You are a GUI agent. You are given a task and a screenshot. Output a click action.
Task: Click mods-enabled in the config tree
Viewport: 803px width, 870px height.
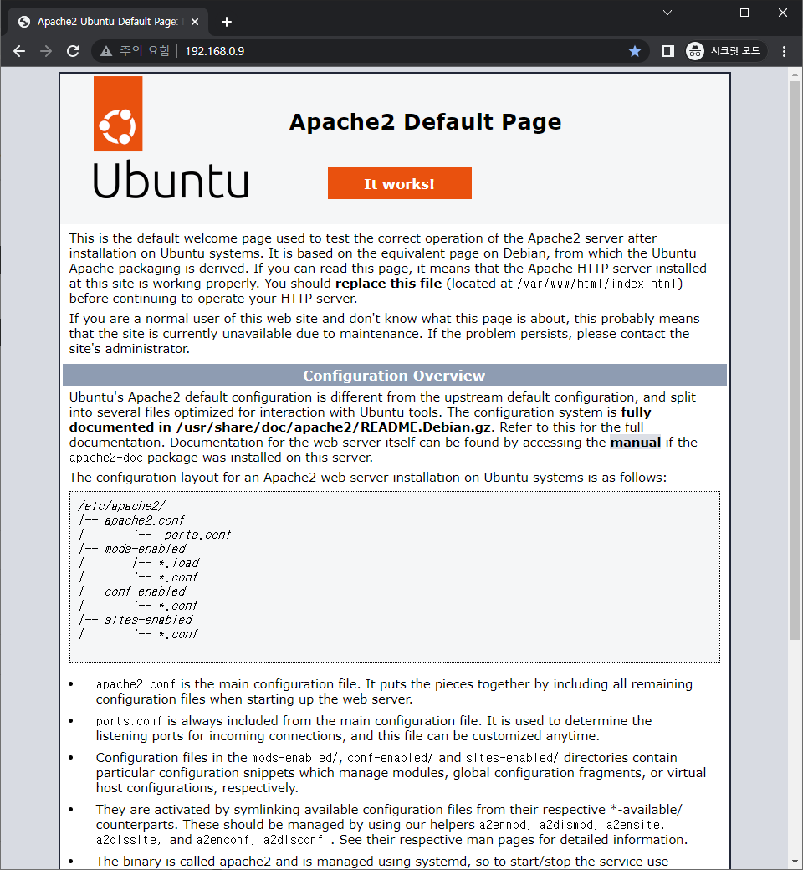pyautogui.click(x=146, y=549)
